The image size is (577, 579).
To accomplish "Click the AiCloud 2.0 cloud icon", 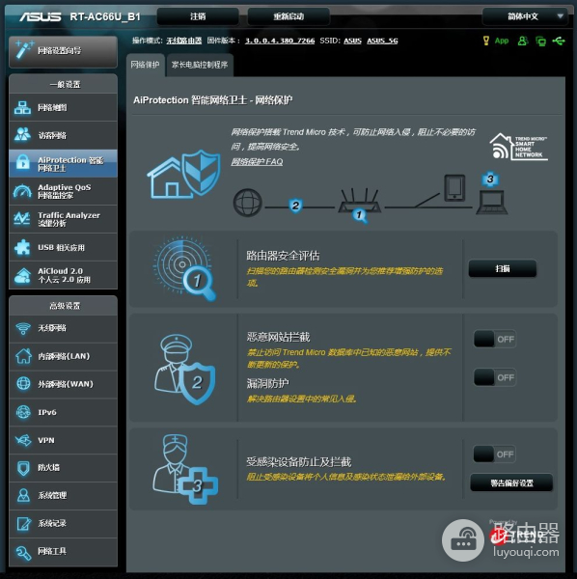I will (22, 275).
